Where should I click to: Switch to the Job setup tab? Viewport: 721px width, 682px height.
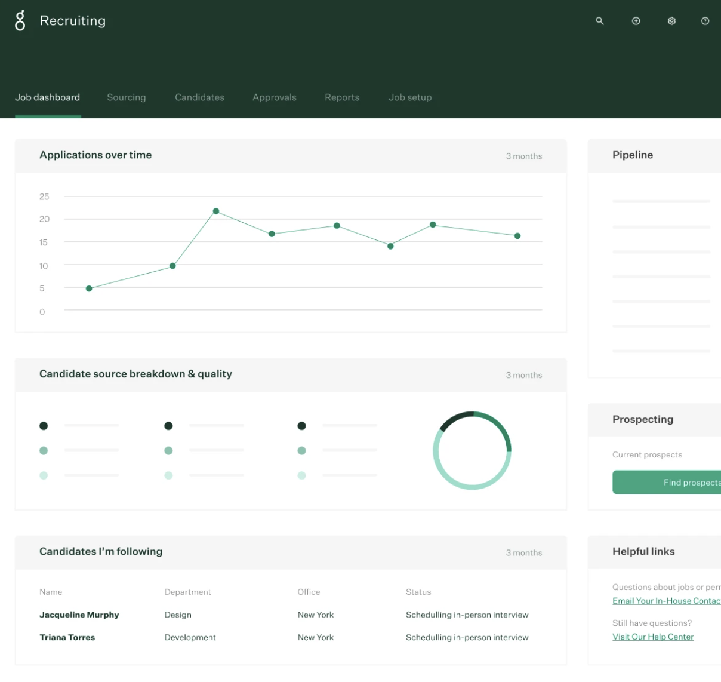point(410,97)
